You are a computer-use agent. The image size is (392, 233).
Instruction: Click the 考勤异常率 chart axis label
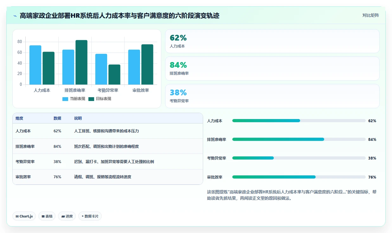(x=108, y=90)
